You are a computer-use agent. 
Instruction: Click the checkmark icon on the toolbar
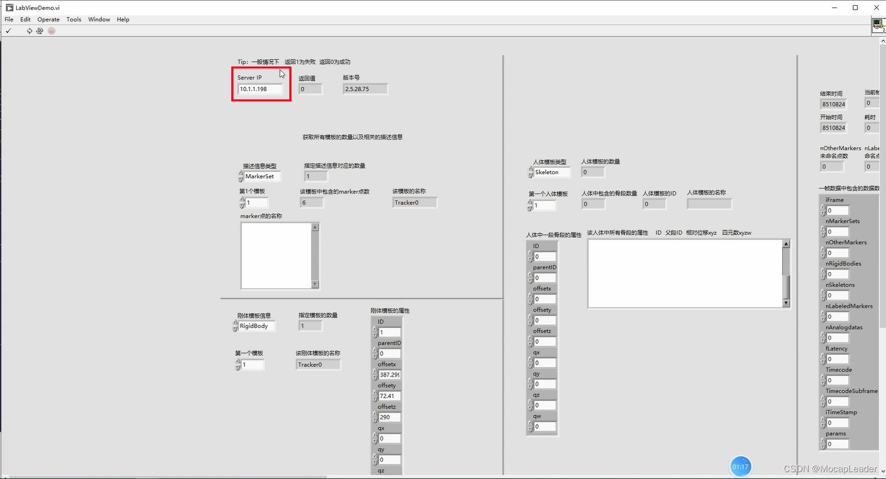point(8,31)
